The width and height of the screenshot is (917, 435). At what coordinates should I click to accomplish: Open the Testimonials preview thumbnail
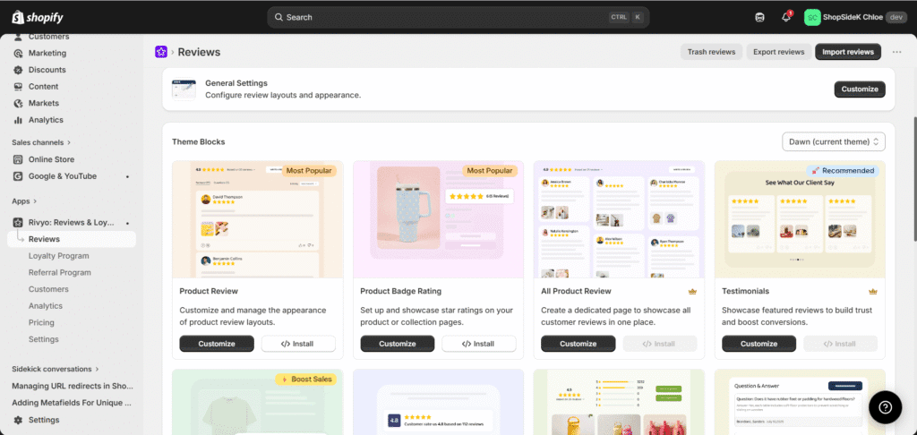[800, 219]
